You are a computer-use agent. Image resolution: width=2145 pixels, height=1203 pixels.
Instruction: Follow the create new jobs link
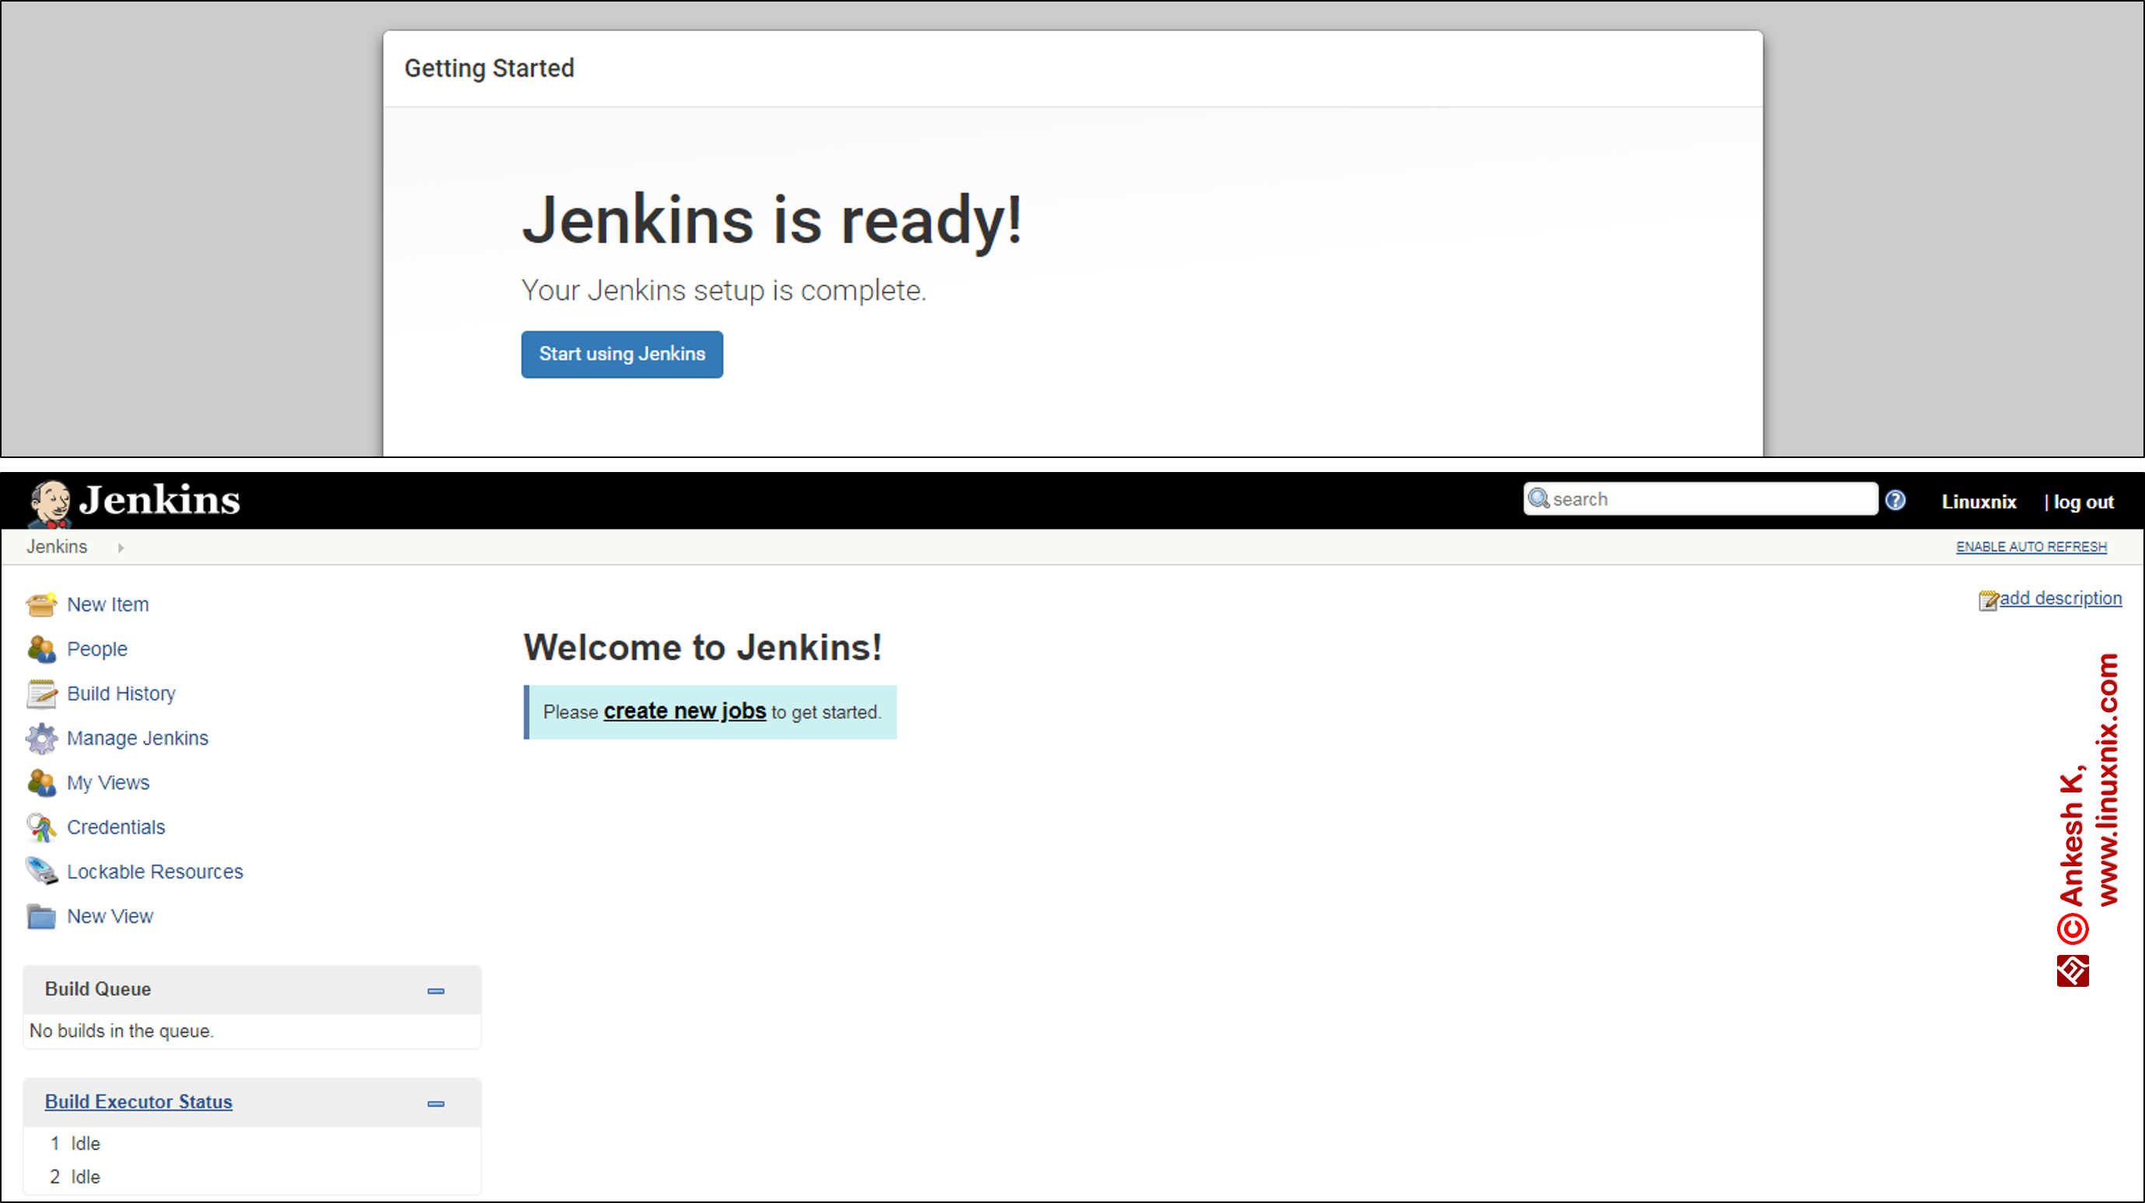684,712
